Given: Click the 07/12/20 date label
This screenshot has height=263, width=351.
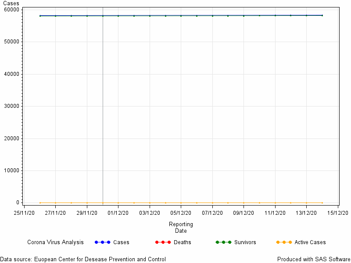Looking at the screenshot, I should click(x=212, y=213).
